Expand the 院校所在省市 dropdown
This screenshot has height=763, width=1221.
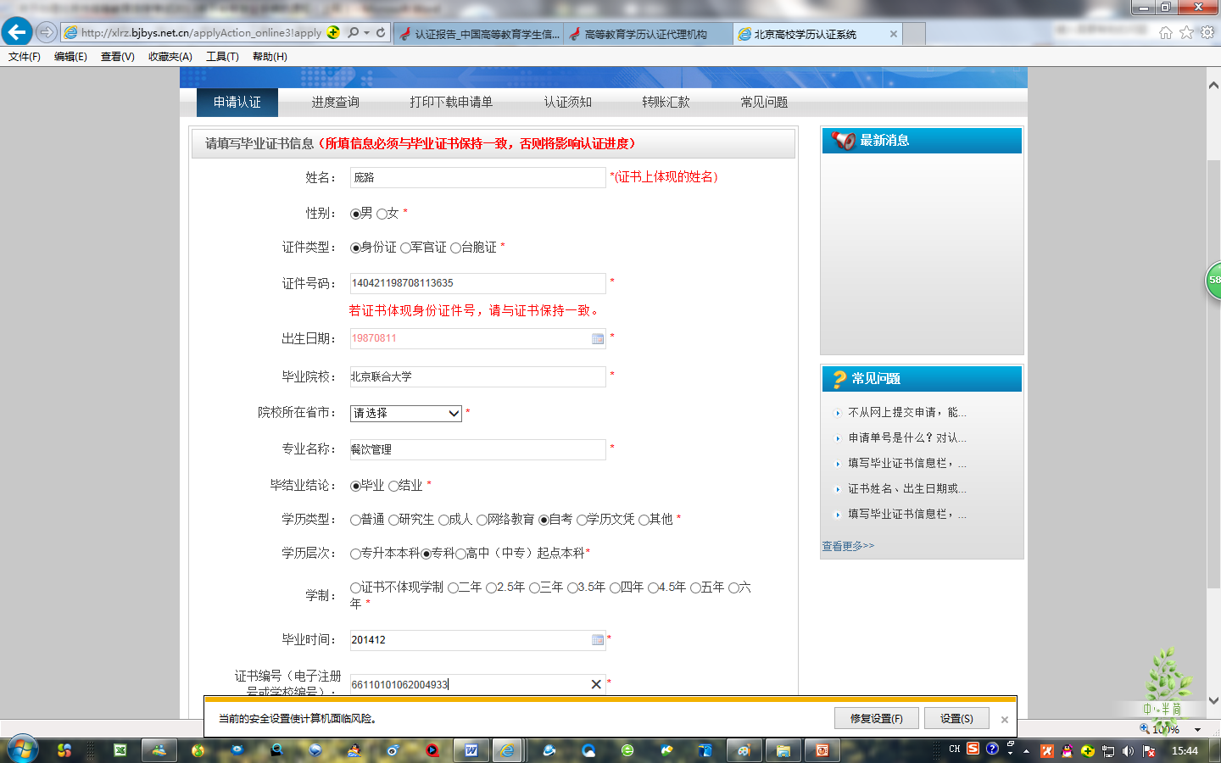coord(453,413)
